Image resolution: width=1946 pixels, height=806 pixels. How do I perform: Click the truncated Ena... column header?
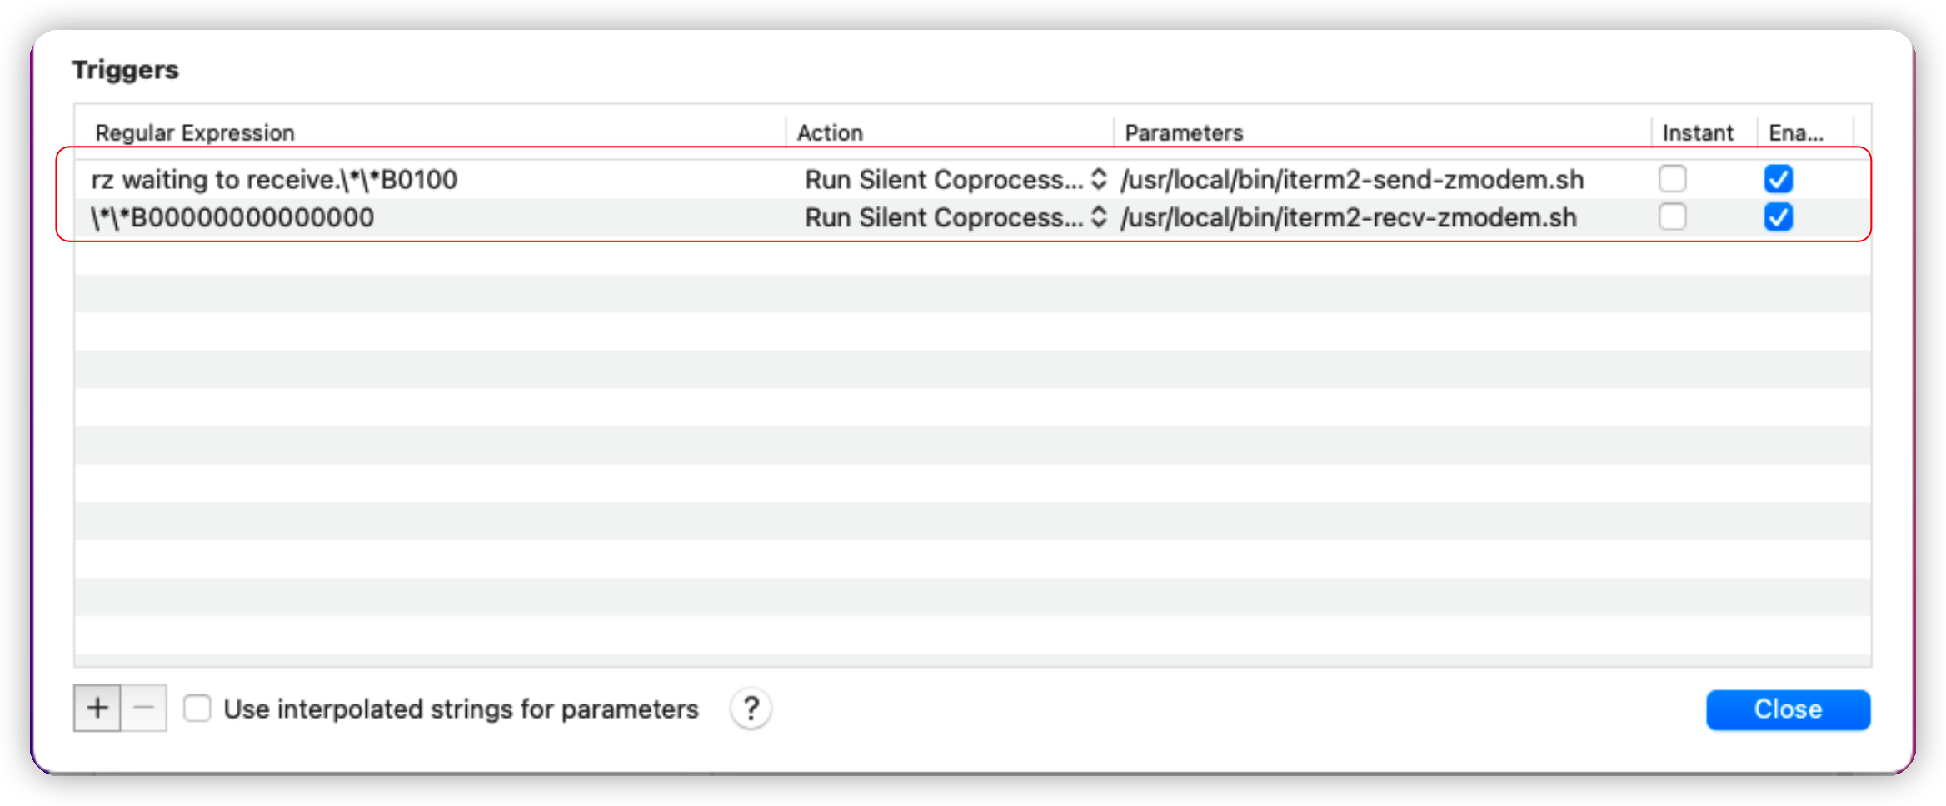coord(1796,133)
